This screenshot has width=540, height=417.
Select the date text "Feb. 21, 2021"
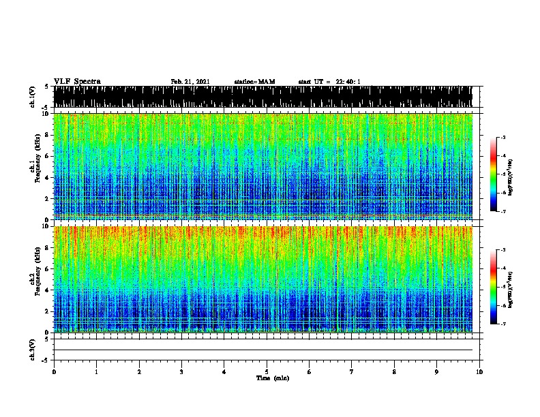click(190, 82)
